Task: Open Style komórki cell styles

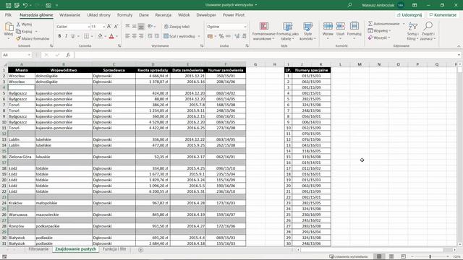Action: pyautogui.click(x=307, y=30)
